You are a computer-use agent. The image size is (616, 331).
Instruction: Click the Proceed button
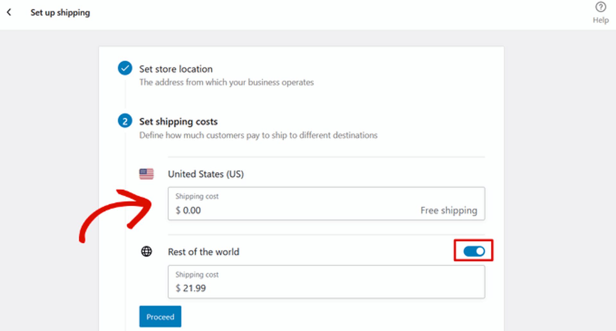coord(160,317)
